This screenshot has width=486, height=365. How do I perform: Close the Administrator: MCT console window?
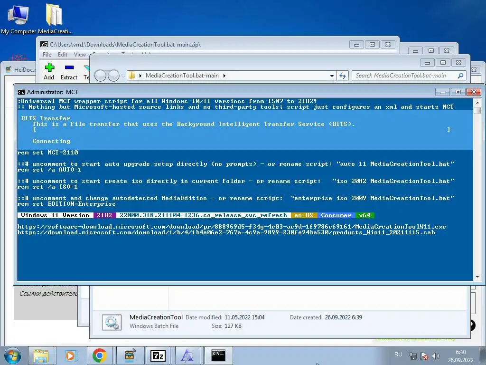[x=474, y=92]
